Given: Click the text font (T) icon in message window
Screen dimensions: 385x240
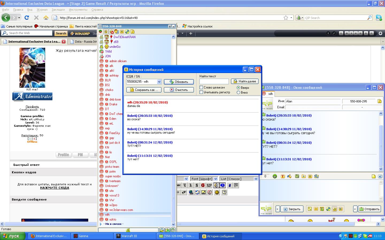Looking at the screenshot, I should pyautogui.click(x=283, y=176).
